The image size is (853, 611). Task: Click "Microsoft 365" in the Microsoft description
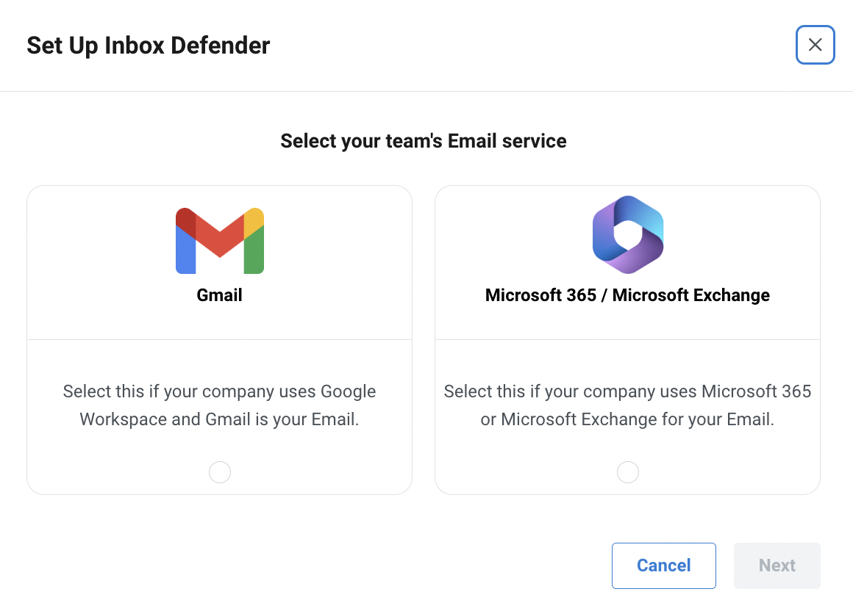coord(756,391)
